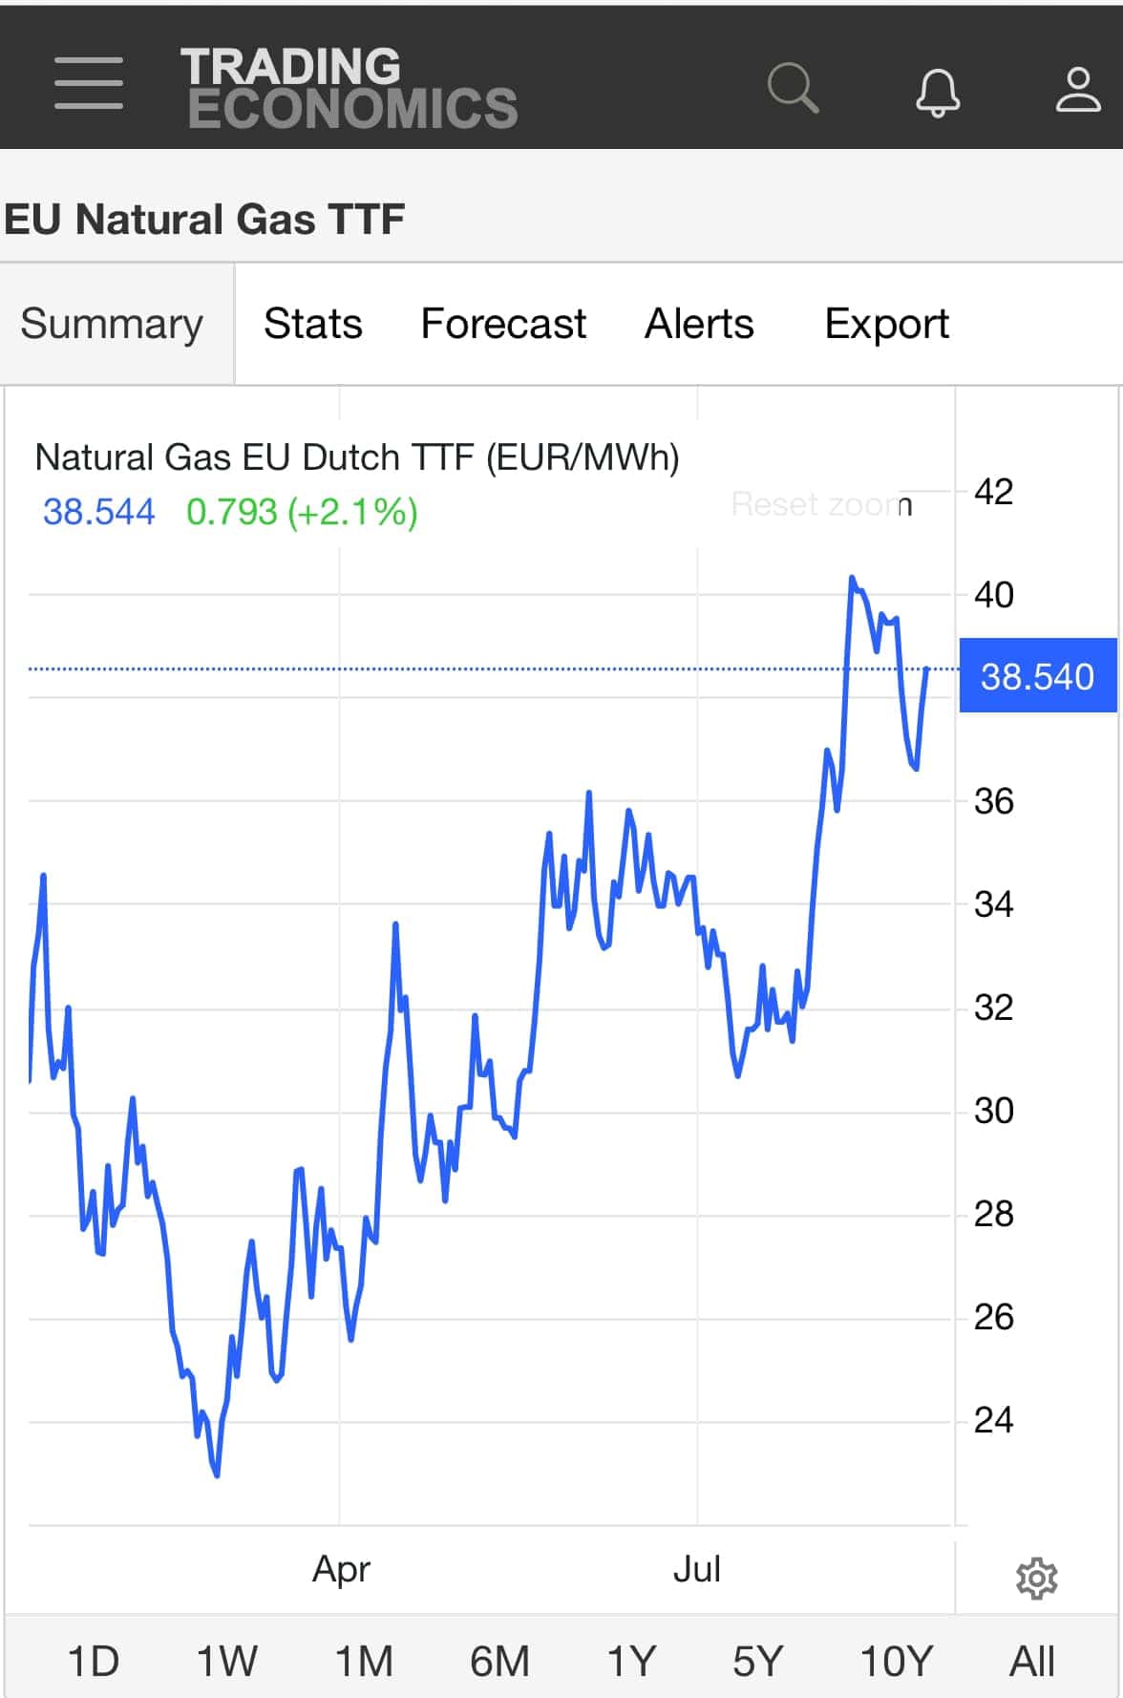Open the user account profile icon
Viewport: 1123px width, 1698px height.
point(1078,90)
